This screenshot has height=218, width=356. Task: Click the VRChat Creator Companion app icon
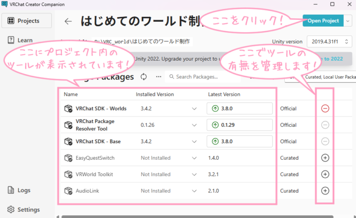pos(4,4)
